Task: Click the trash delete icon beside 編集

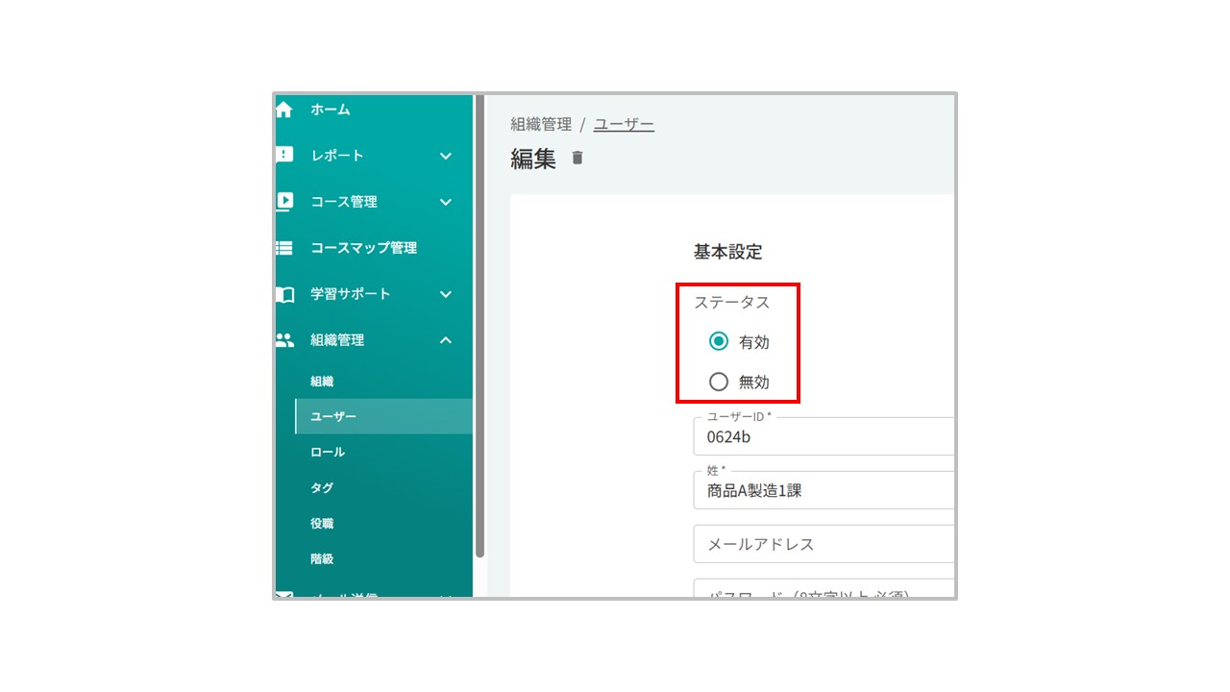Action: coord(578,159)
